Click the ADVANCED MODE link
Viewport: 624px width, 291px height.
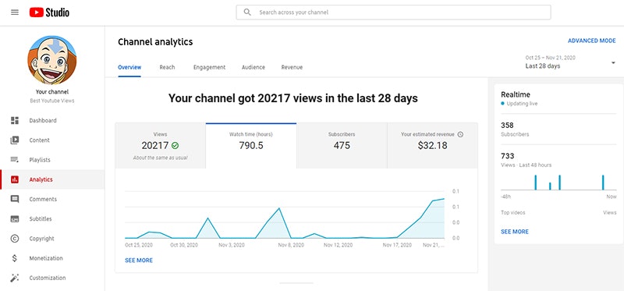[592, 41]
